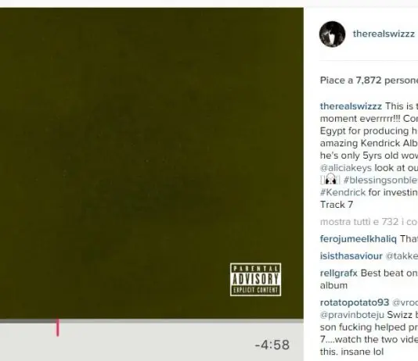
Task: Open the 7,872 likes count
Action: click(x=369, y=80)
